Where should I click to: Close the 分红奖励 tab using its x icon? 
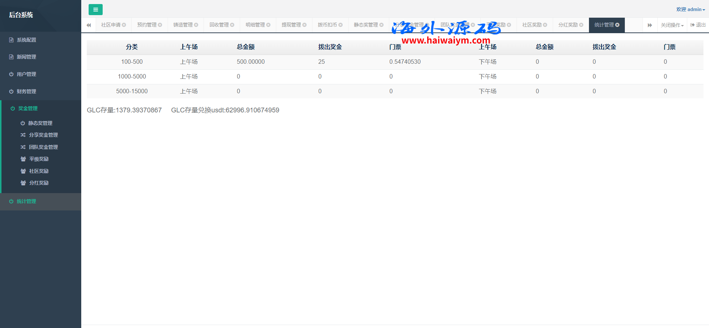click(581, 25)
